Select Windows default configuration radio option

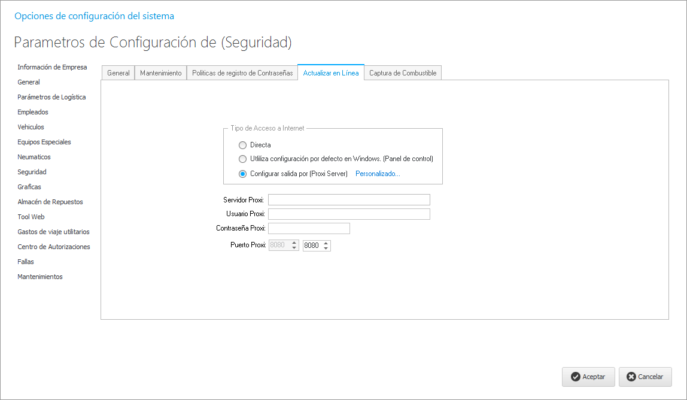(242, 159)
